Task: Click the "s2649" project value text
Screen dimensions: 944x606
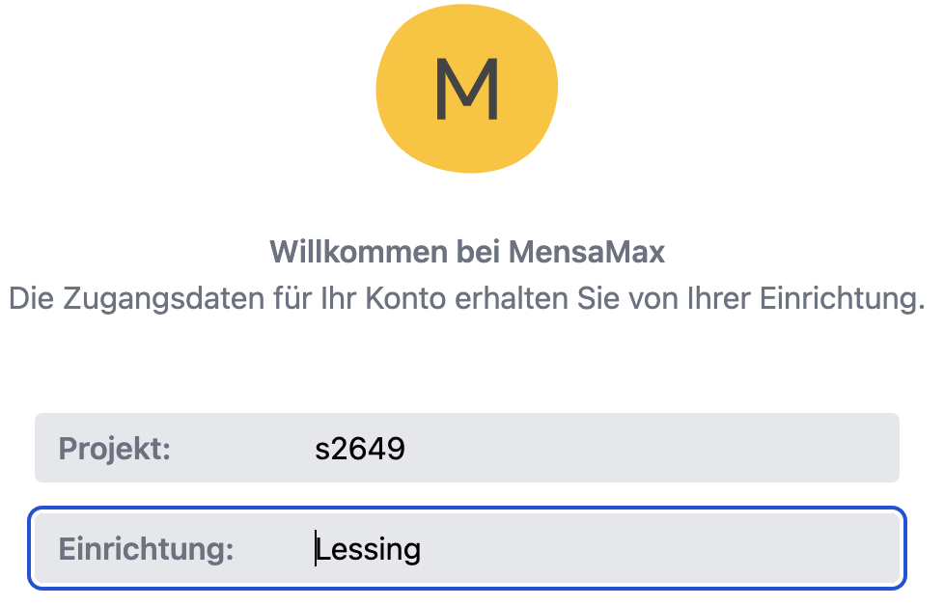Action: (359, 449)
